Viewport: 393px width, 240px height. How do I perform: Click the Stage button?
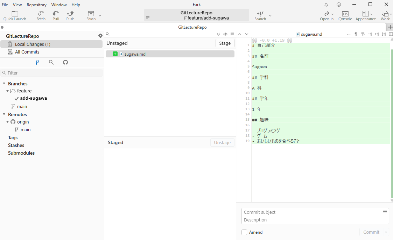[x=225, y=43]
